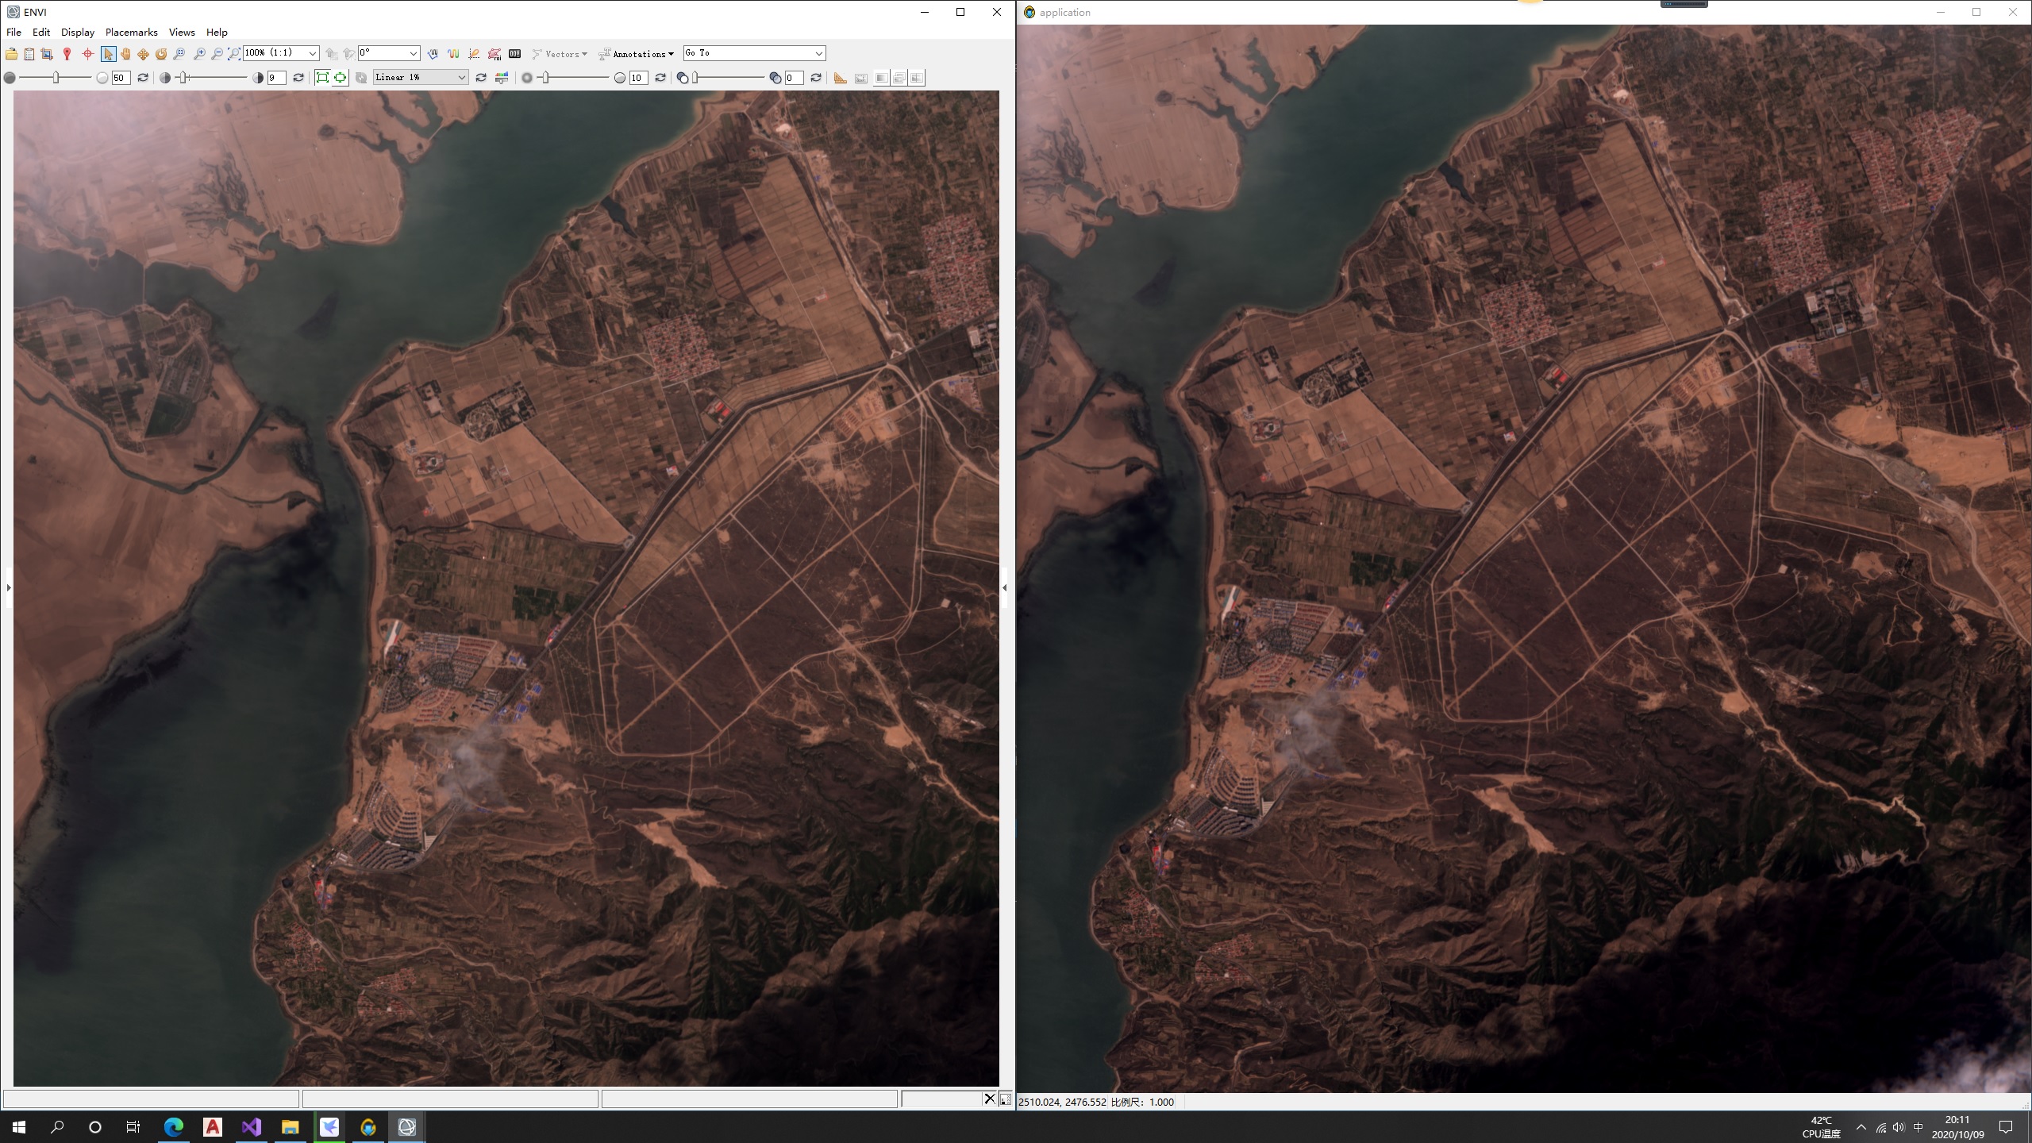Select the Rotate view tool
Viewport: 2032px width, 1143px height.
coord(161,54)
